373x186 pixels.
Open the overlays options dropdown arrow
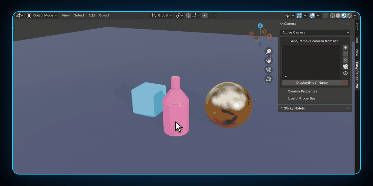pos(318,15)
